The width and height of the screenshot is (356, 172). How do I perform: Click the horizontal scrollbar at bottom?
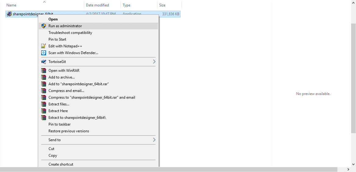tap(169, 170)
